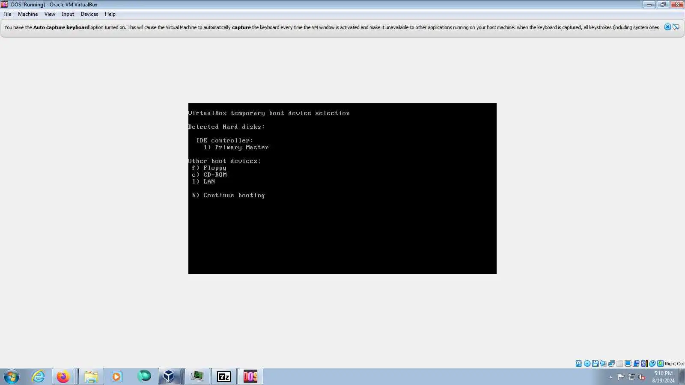Show hidden system tray icons

(611, 377)
